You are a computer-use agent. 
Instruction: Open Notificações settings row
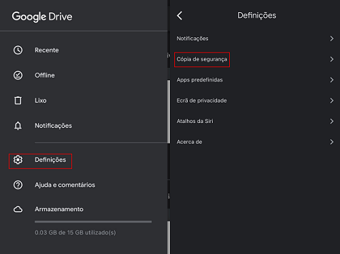pos(255,39)
